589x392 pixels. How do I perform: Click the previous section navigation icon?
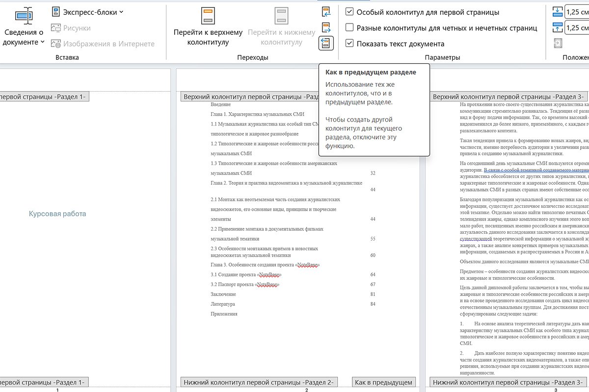tap(326, 12)
